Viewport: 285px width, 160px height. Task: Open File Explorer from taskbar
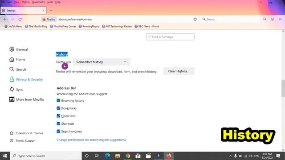tap(118, 156)
